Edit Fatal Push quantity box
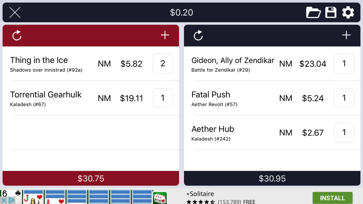 [344, 98]
